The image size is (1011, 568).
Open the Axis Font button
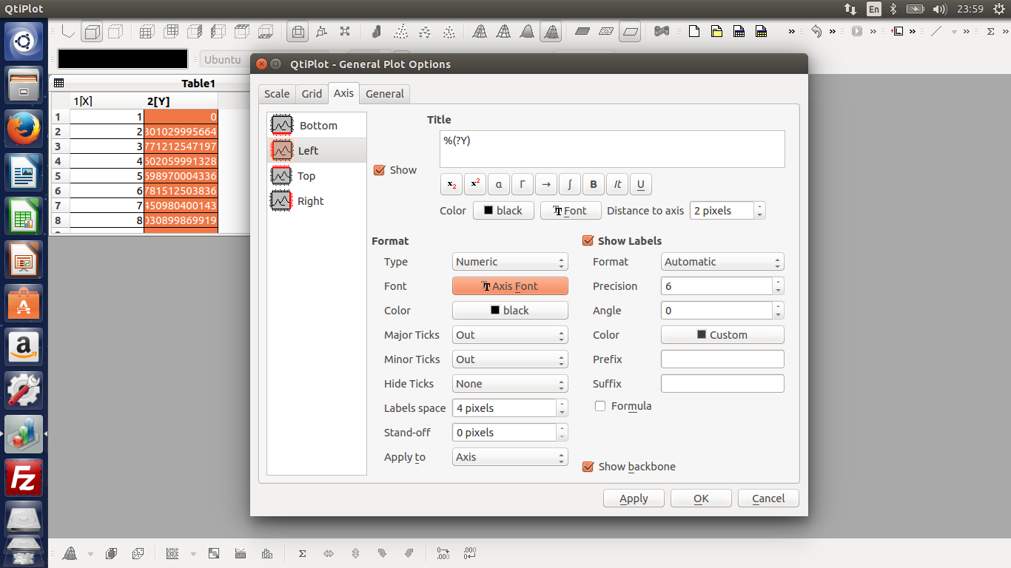510,286
